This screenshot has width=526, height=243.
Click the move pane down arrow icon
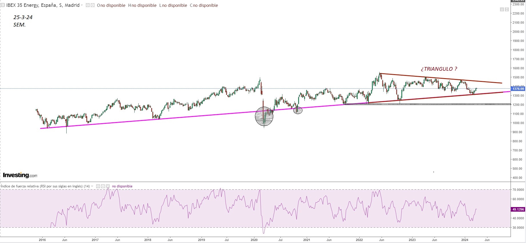click(x=502, y=9)
